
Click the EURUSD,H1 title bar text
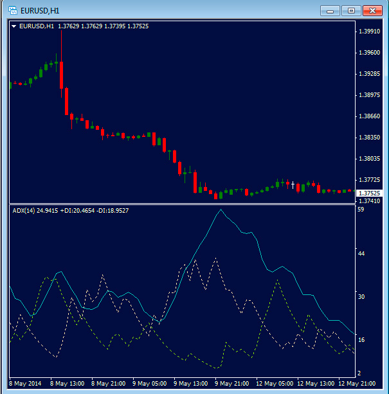40,10
